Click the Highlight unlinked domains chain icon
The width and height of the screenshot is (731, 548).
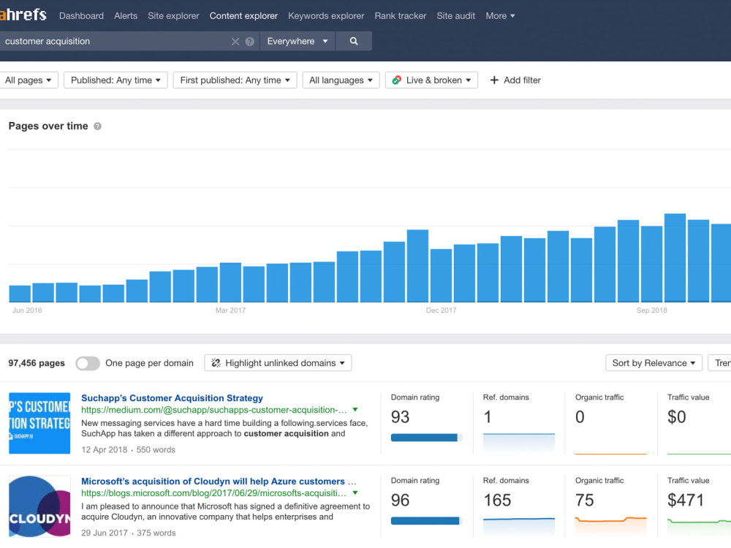[216, 363]
